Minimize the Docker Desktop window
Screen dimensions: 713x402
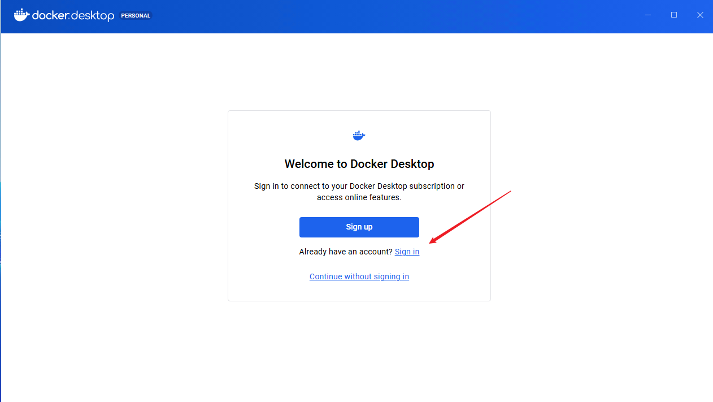[647, 15]
